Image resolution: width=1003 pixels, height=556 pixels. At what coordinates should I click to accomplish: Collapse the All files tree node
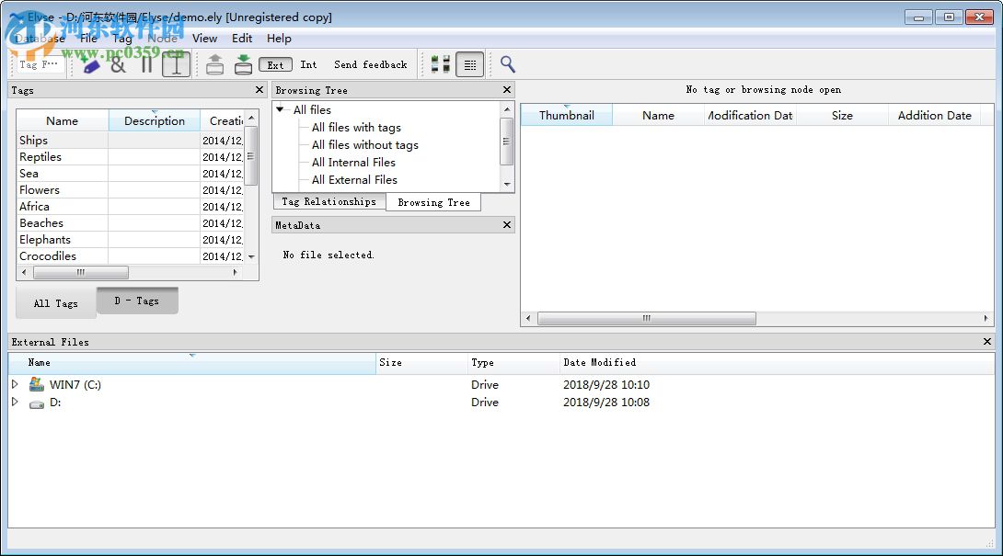pos(281,109)
